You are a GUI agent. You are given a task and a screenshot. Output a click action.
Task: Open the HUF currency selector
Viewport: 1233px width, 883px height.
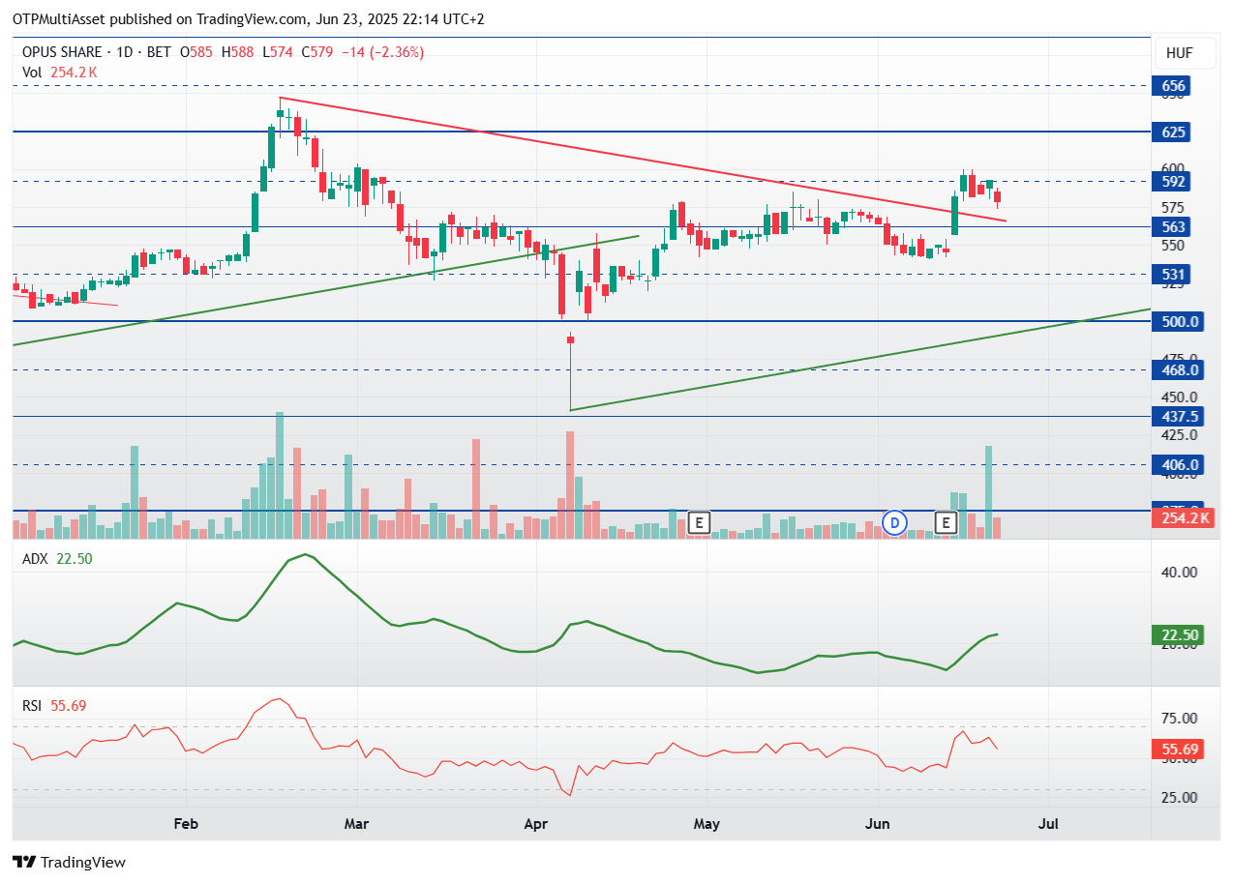[1179, 53]
